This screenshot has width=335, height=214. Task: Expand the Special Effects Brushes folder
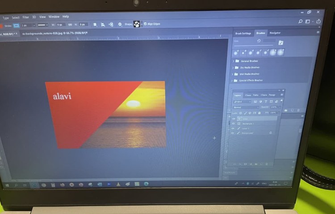click(233, 81)
